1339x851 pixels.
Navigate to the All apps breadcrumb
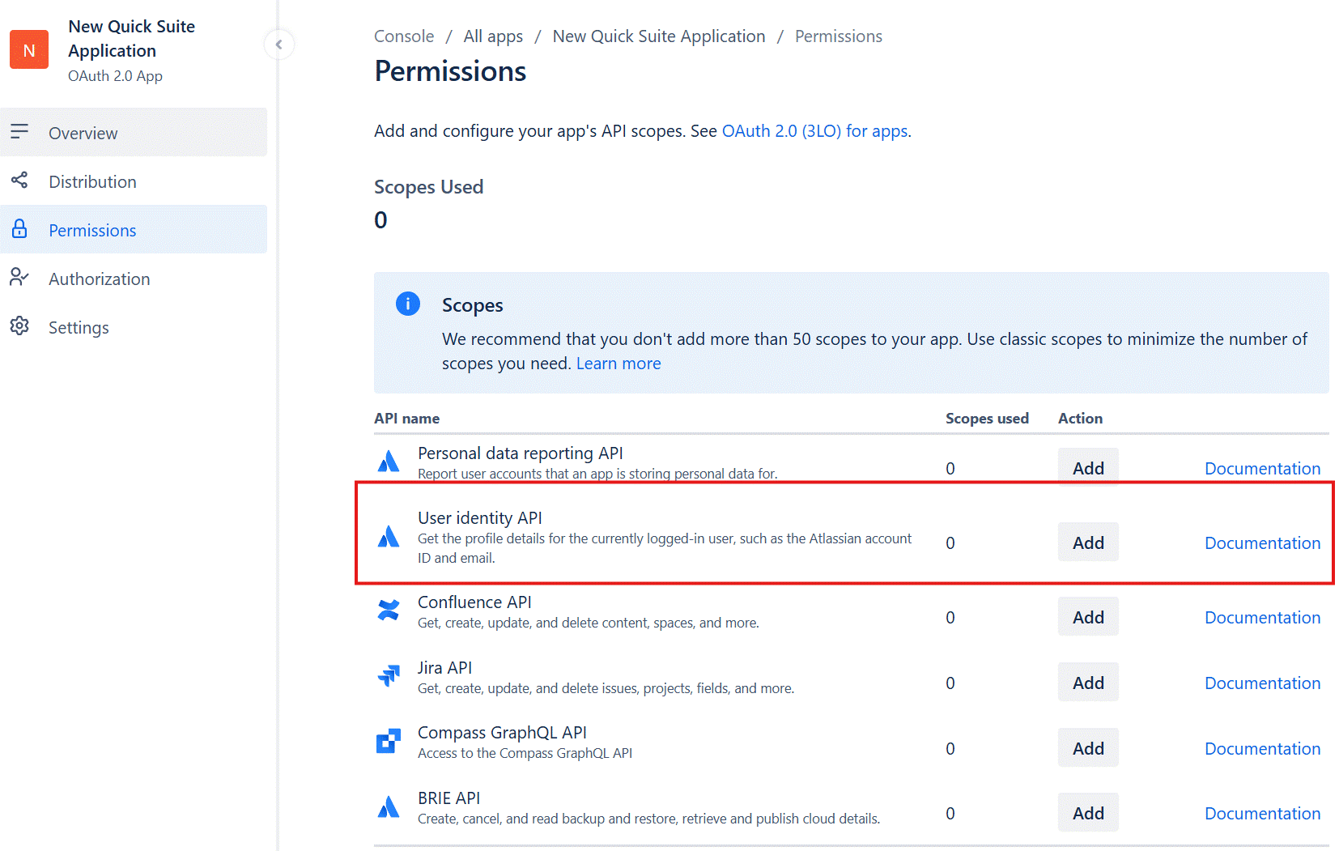point(493,36)
